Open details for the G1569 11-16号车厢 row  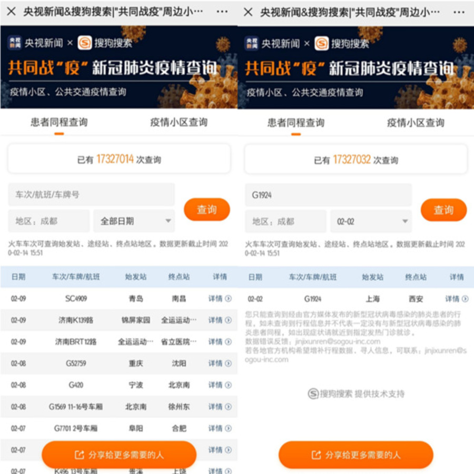coord(220,407)
